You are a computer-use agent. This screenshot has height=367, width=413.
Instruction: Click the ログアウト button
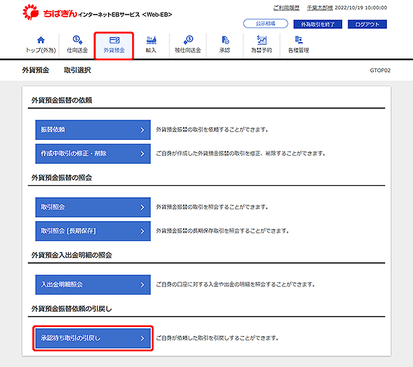click(x=367, y=24)
